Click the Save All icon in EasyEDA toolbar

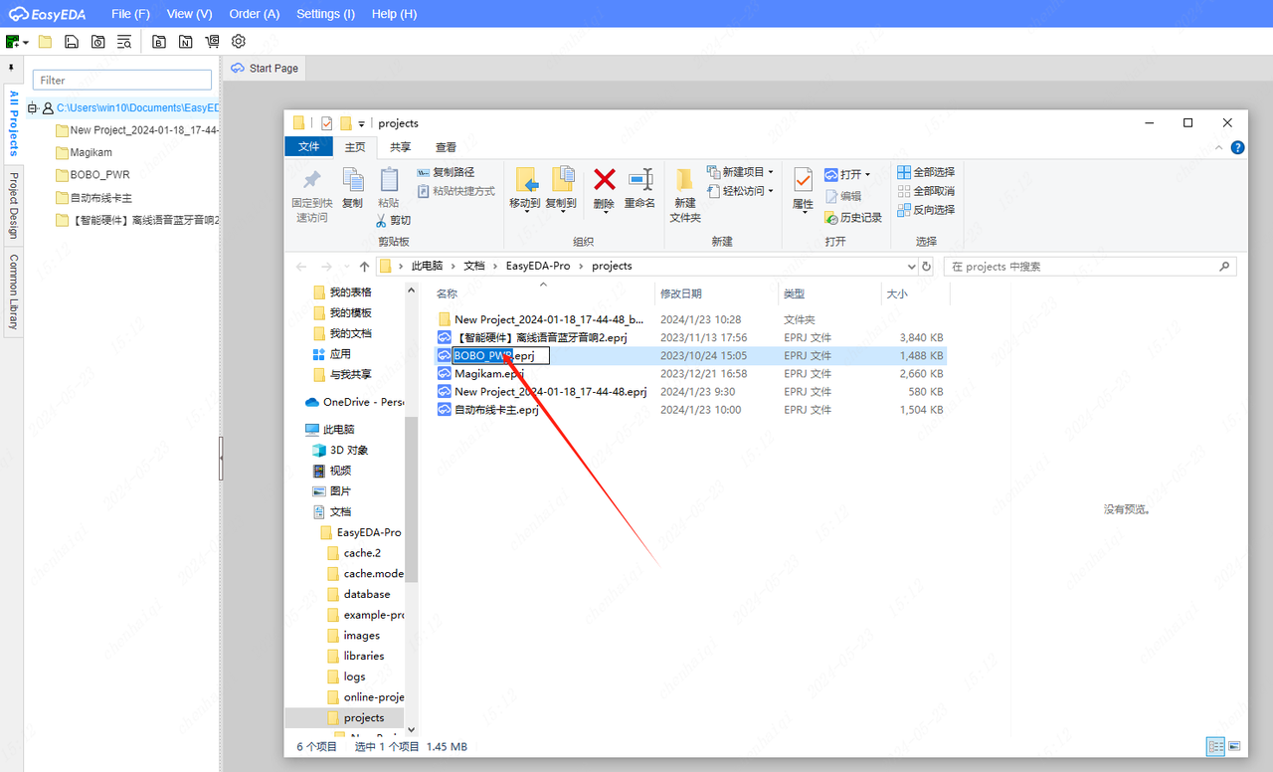tap(97, 42)
